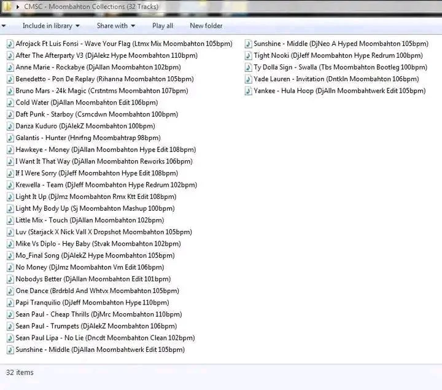Click the file name Galantis - Hunter (Hnrfng Moombahtrap 98bpm)
This screenshot has width=442, height=390.
click(88, 138)
